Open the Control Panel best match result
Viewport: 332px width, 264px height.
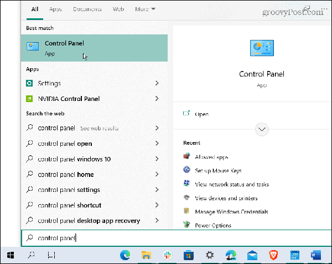tap(94, 48)
